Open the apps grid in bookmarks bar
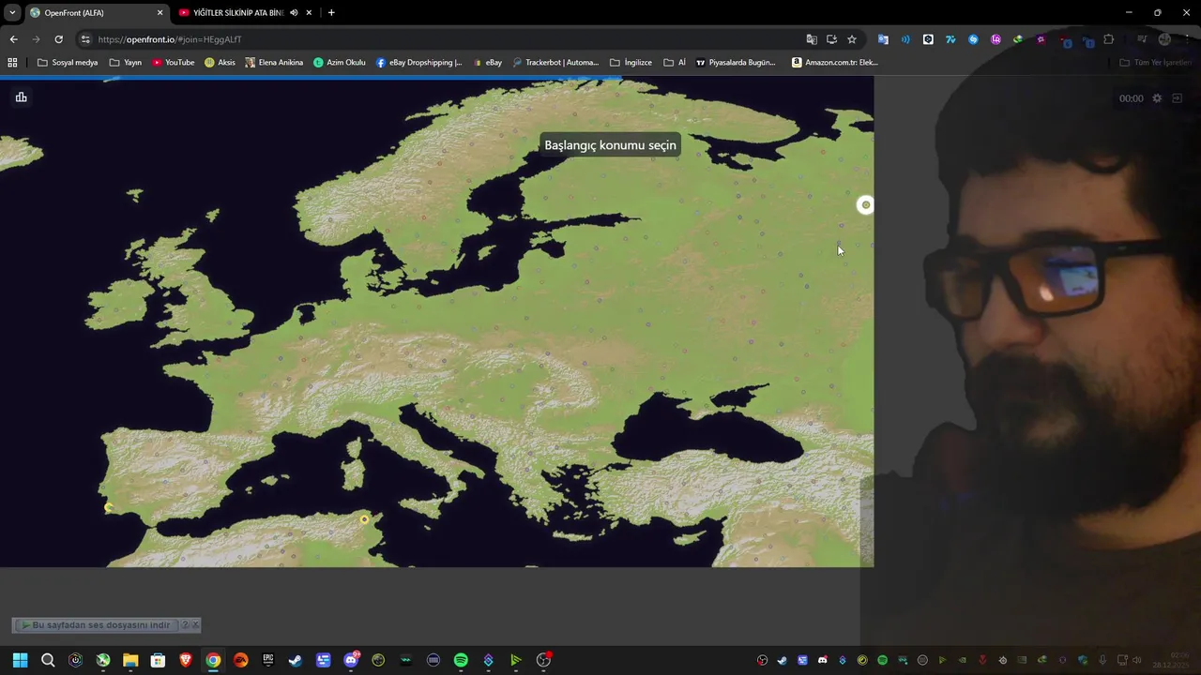 click(x=12, y=63)
